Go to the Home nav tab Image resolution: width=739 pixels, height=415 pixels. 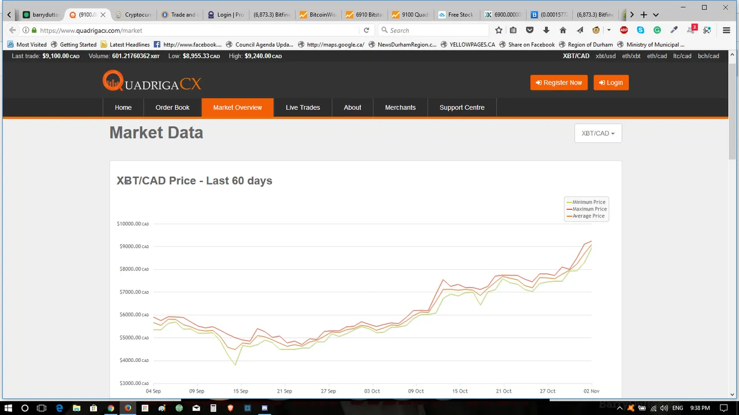(x=123, y=107)
